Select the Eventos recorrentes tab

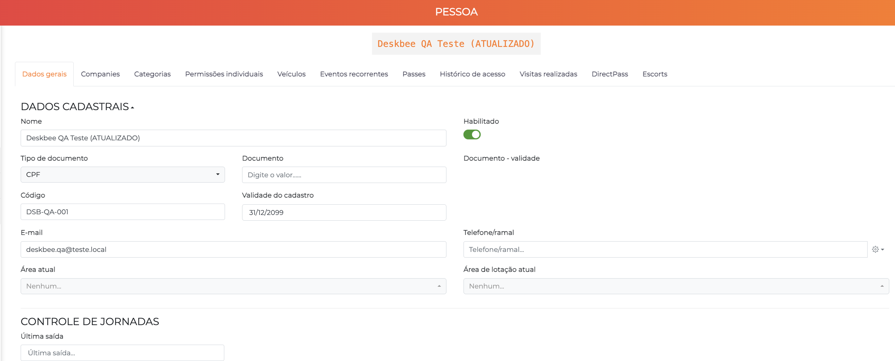tap(354, 74)
